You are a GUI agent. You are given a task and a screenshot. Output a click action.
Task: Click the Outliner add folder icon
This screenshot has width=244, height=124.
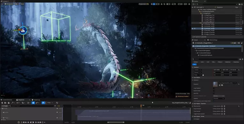tap(240, 4)
